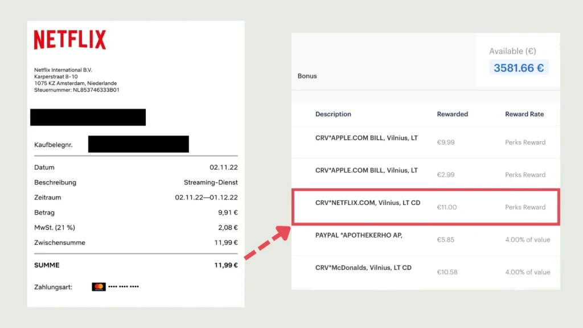This screenshot has width=583, height=328.
Task: Click the 4.00% rate in the McDonalds row
Action: tap(527, 272)
